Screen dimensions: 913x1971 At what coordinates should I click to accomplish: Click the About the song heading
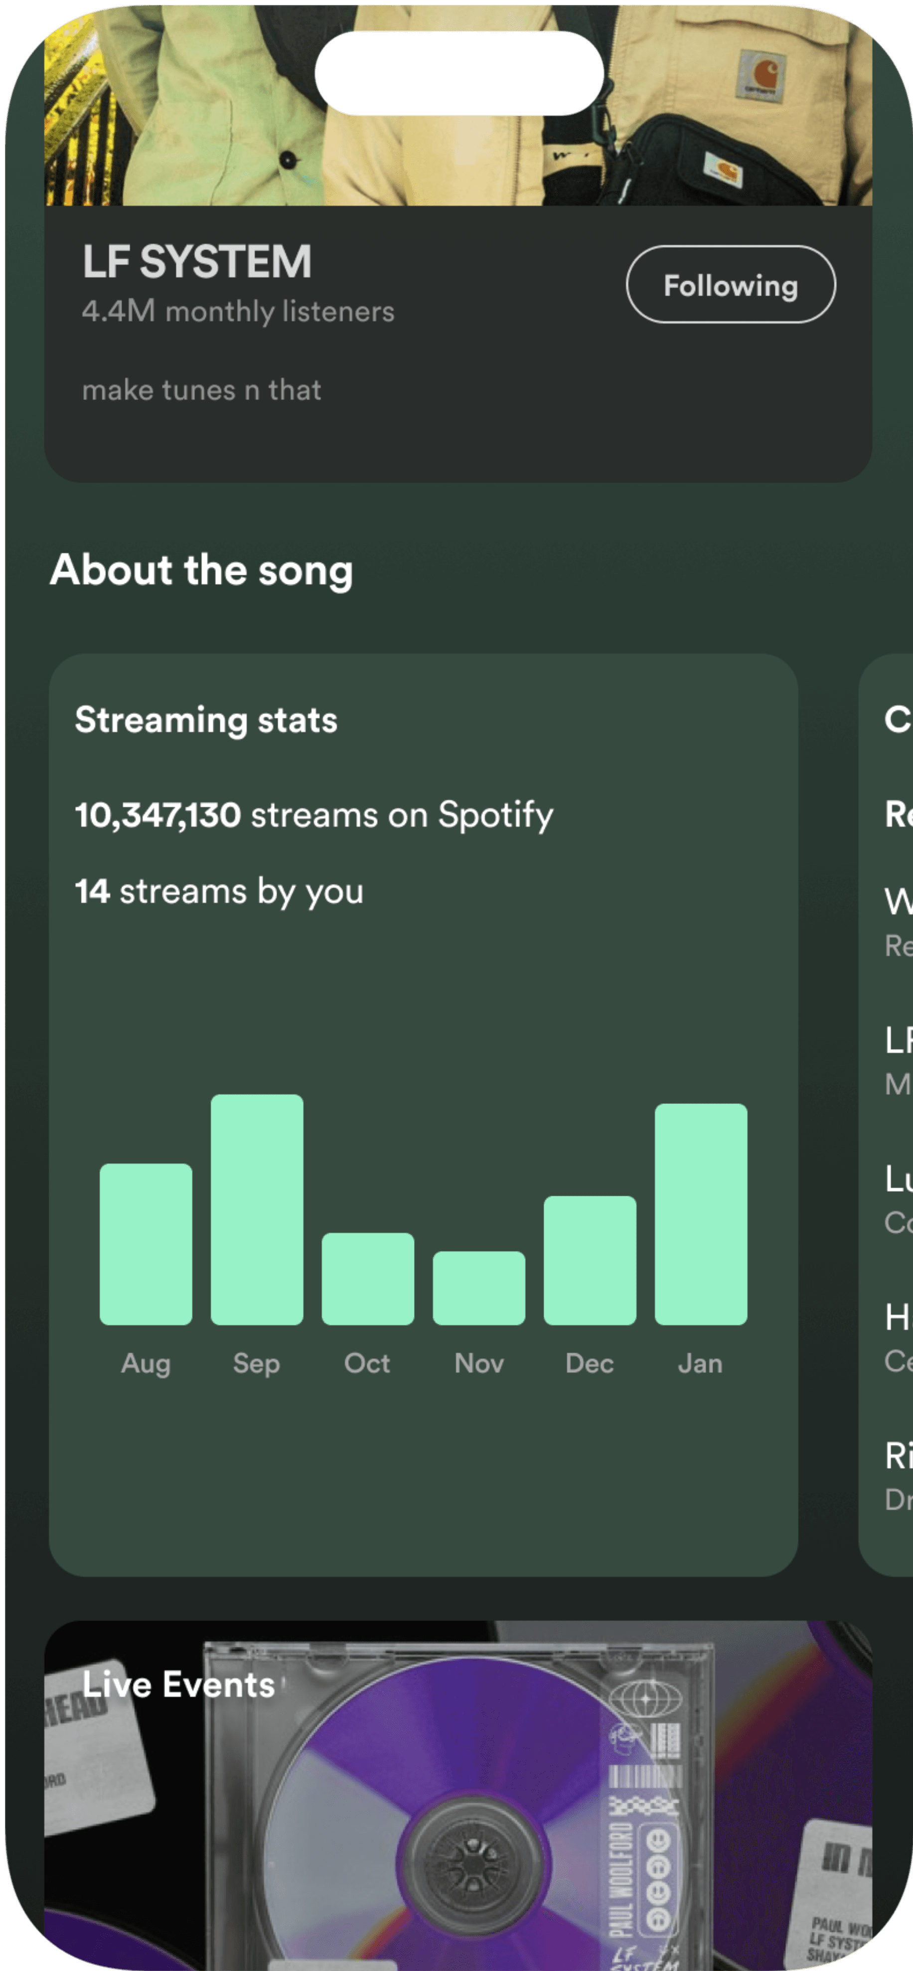point(202,570)
